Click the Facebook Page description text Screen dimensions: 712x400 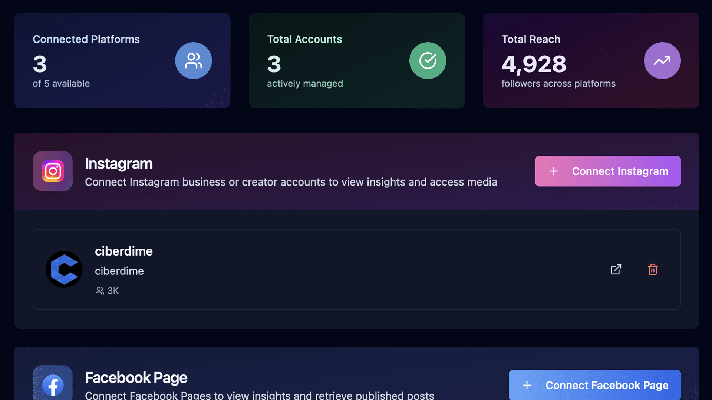[x=259, y=395]
